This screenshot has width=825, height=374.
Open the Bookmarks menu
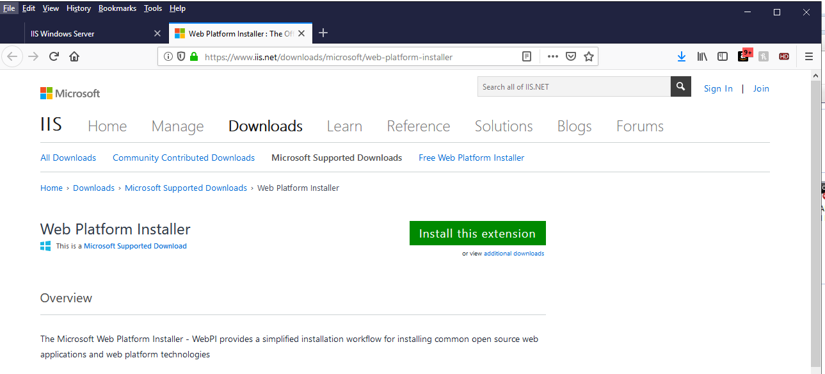(117, 8)
